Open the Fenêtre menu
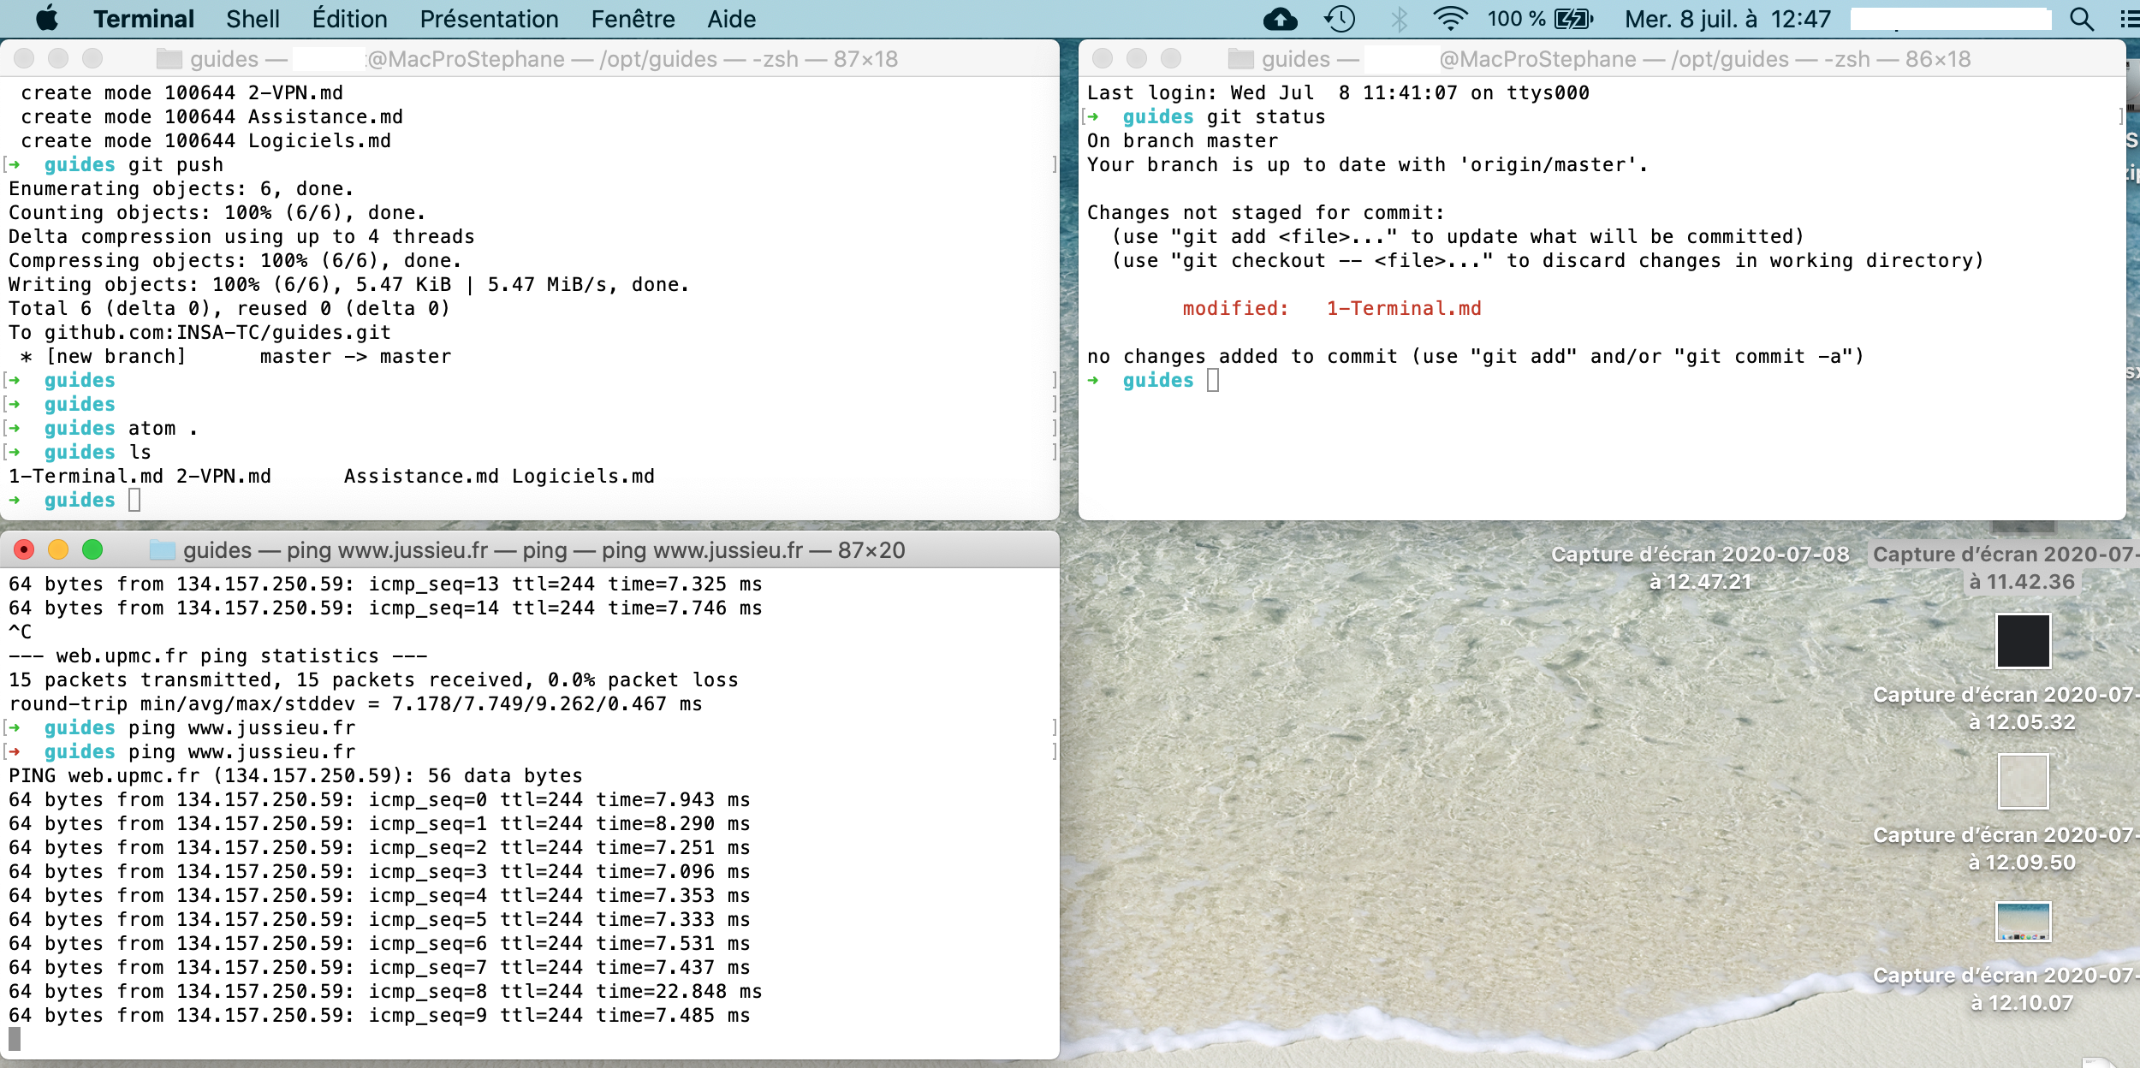Viewport: 2140px width, 1068px height. pyautogui.click(x=633, y=19)
